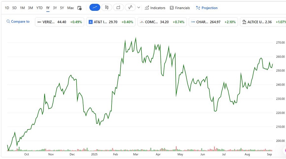Compare with Charter at 264.97

click(213, 22)
